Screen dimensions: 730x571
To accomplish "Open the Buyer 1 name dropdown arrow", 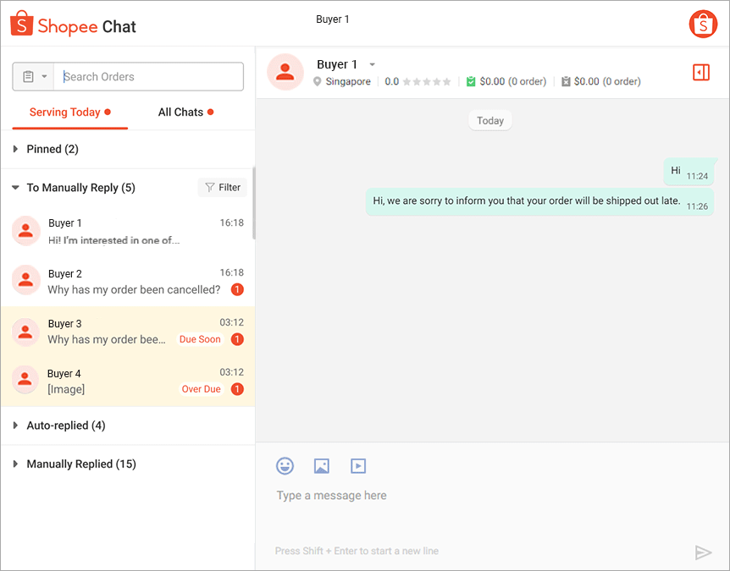I will [372, 64].
